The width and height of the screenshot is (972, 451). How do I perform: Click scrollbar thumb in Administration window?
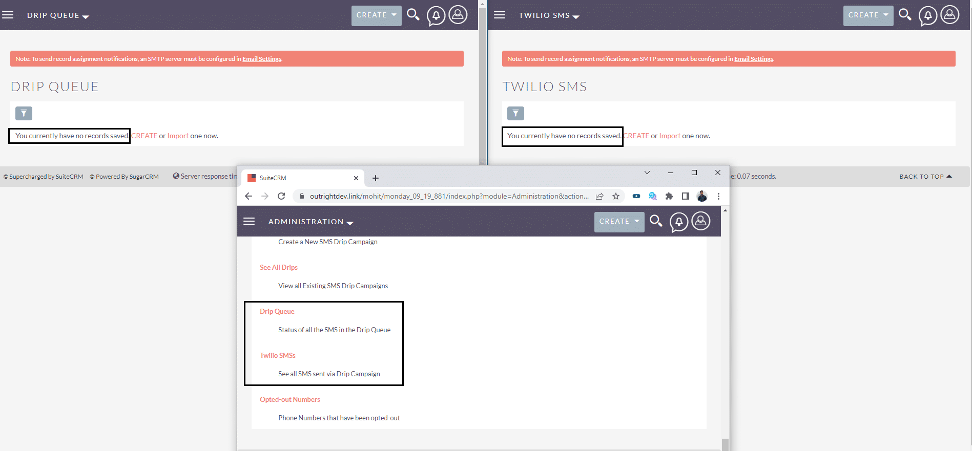coord(725,444)
